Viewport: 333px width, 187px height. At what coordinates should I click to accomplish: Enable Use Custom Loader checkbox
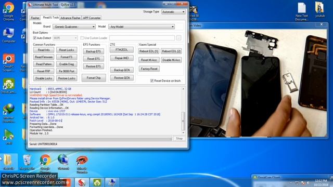82,38
